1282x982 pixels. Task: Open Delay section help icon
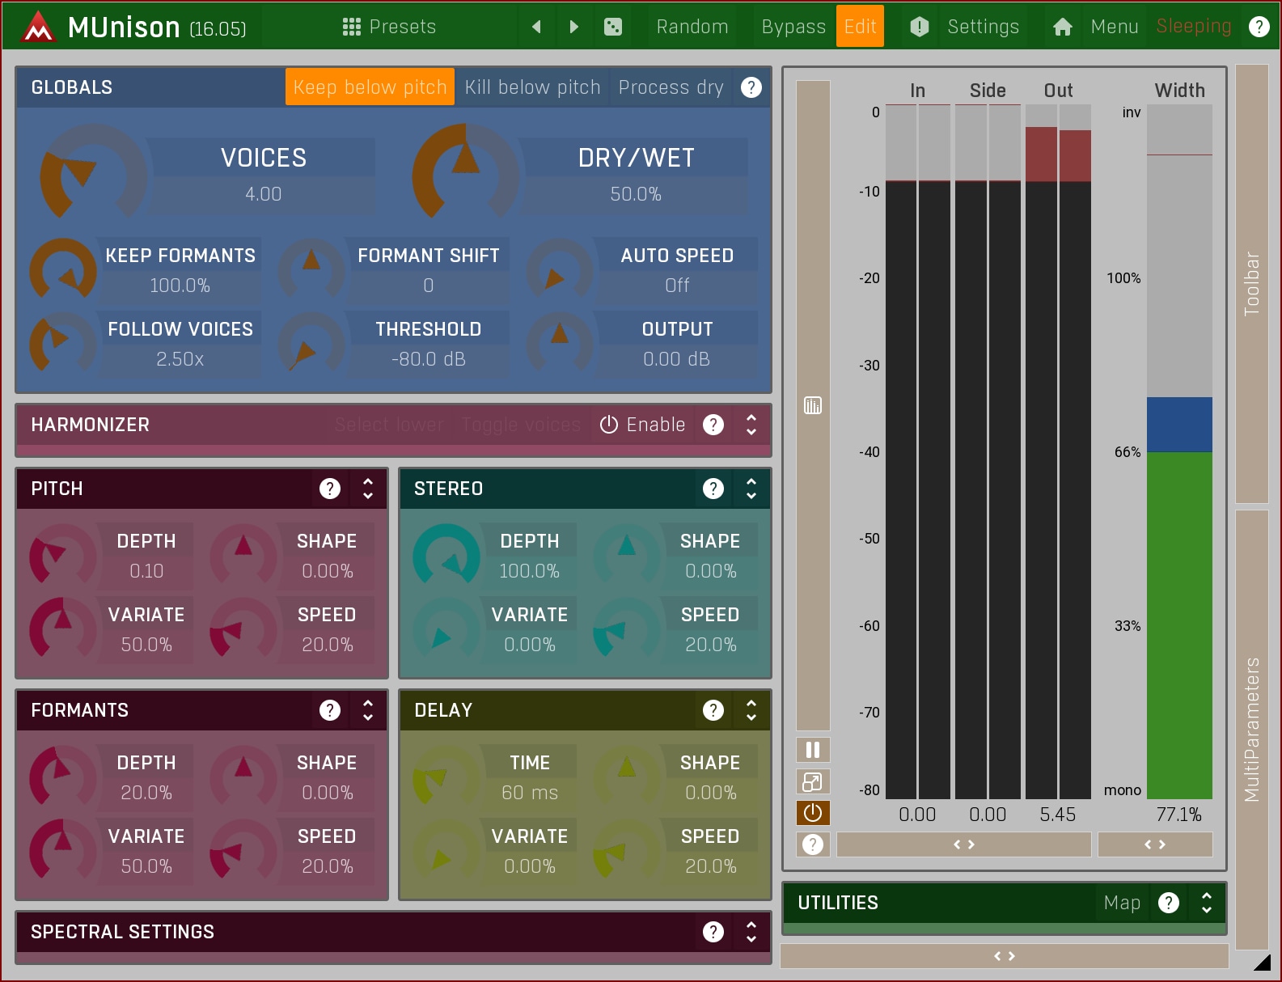coord(713,710)
